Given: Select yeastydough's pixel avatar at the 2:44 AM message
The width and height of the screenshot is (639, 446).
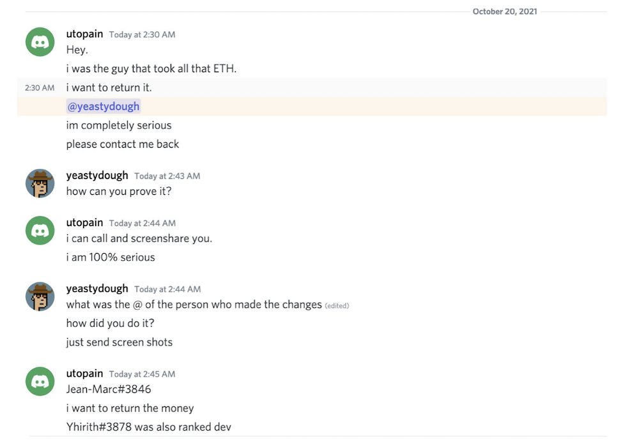Looking at the screenshot, I should click(x=40, y=296).
